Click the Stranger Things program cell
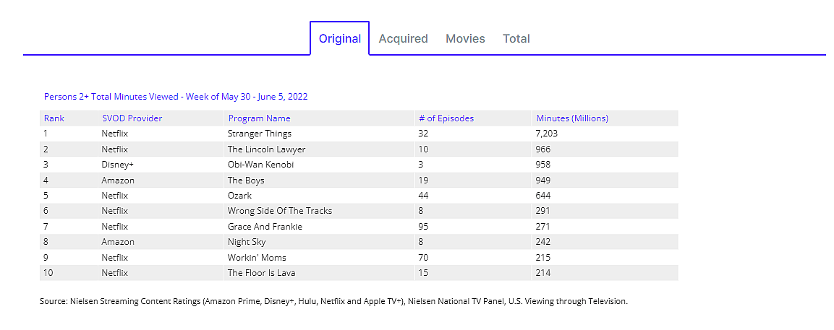Image resolution: width=834 pixels, height=330 pixels. 260,134
